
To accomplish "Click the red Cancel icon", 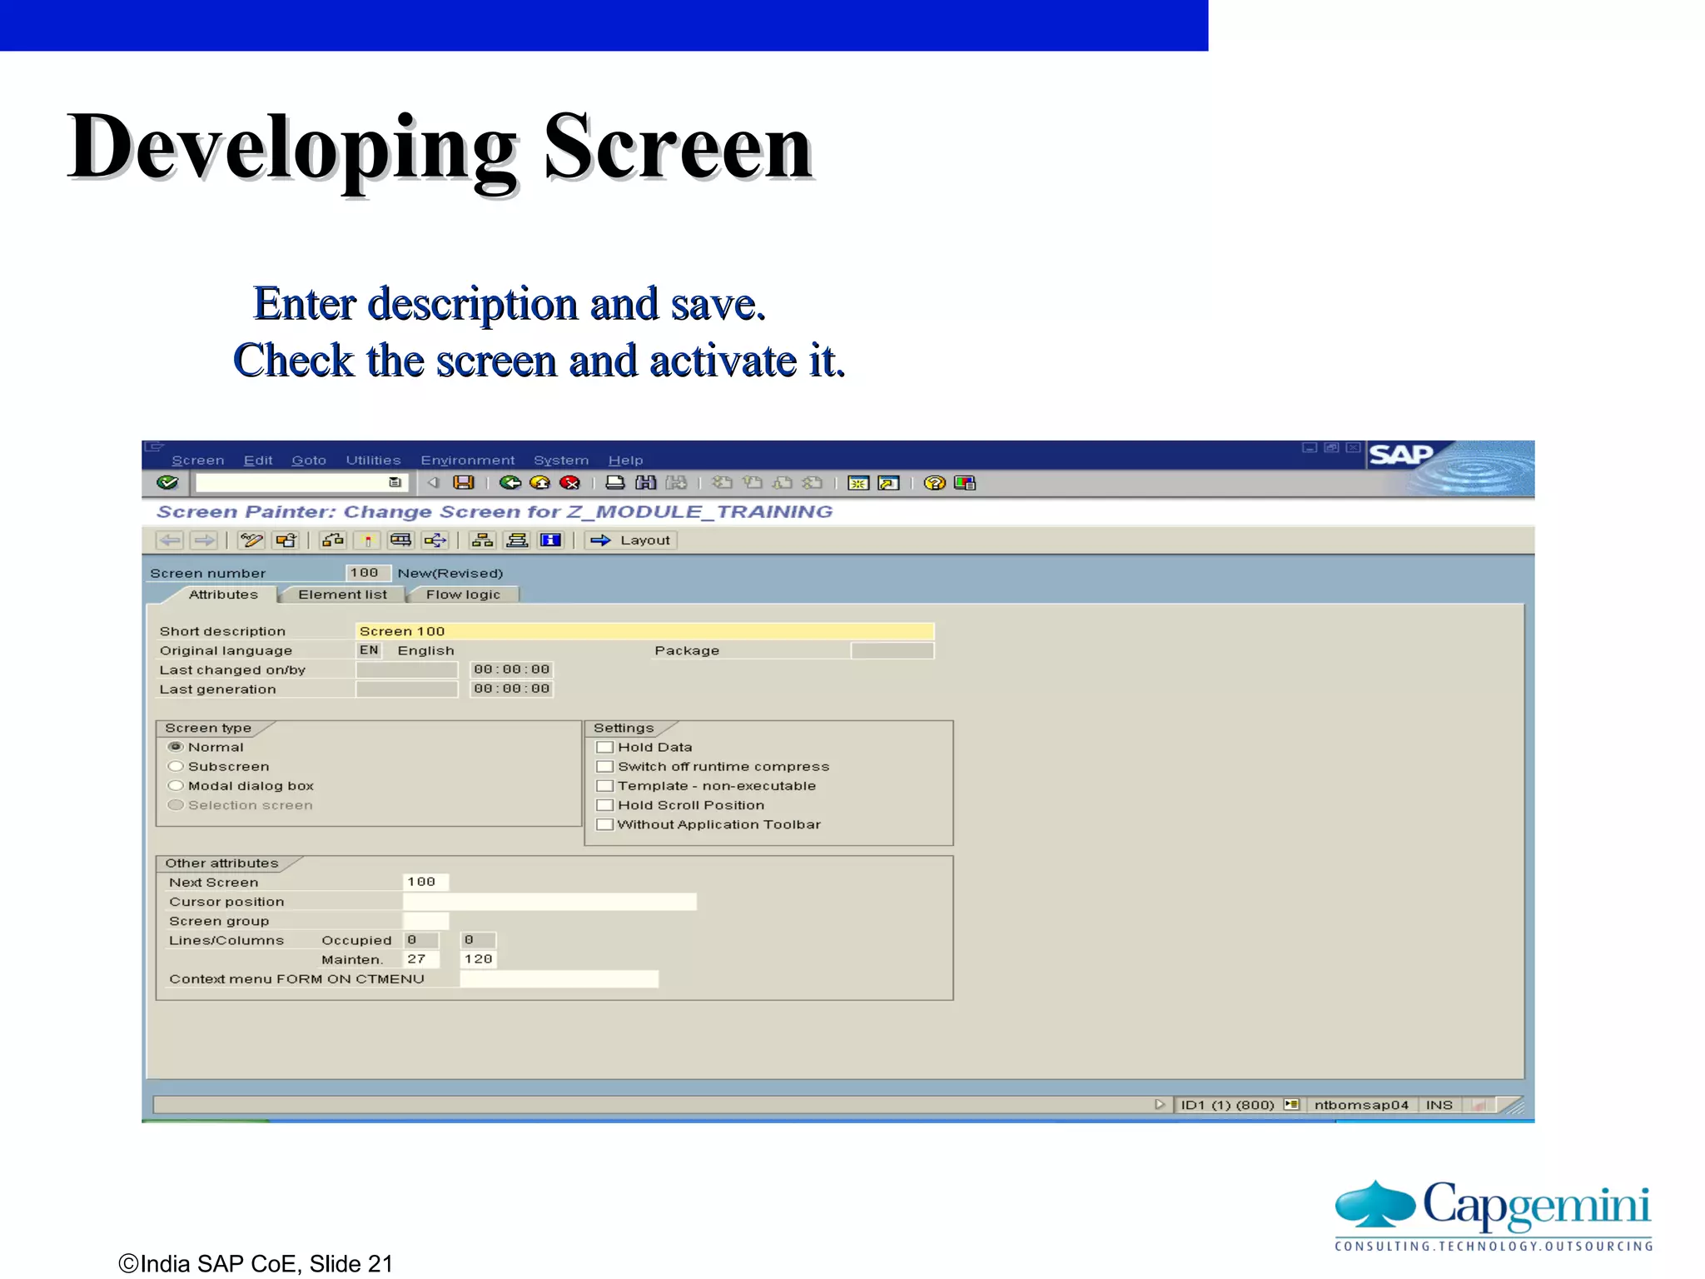I will coord(569,483).
